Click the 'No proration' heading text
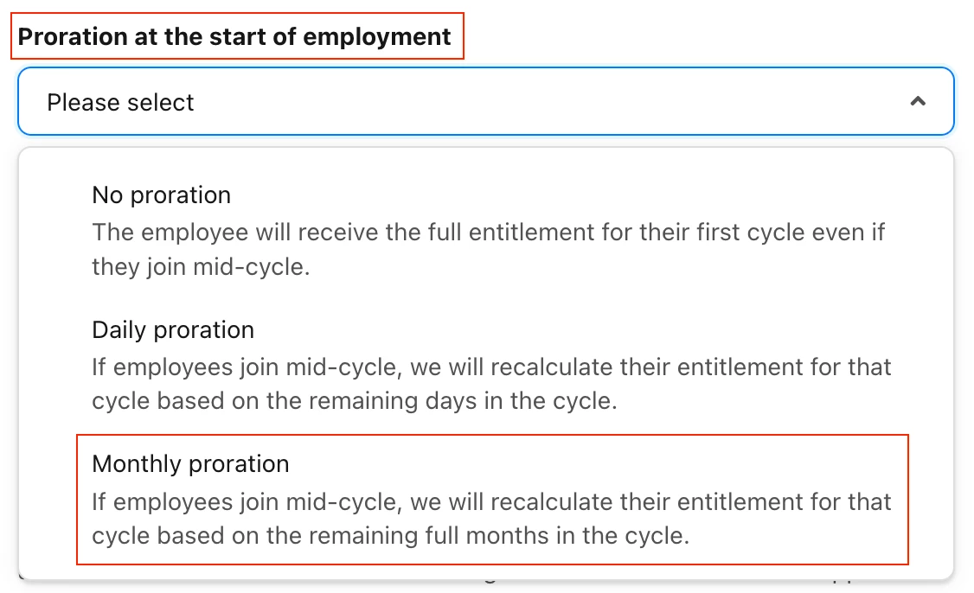 pyautogui.click(x=162, y=195)
